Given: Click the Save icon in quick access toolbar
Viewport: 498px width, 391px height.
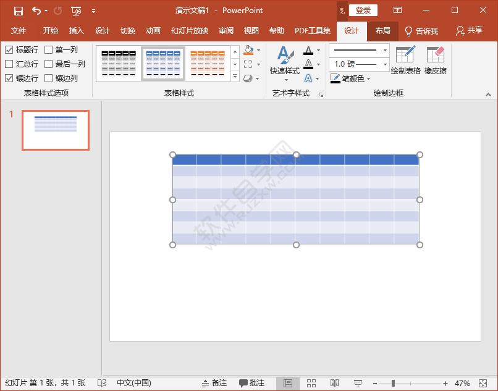Looking at the screenshot, I should pyautogui.click(x=17, y=10).
